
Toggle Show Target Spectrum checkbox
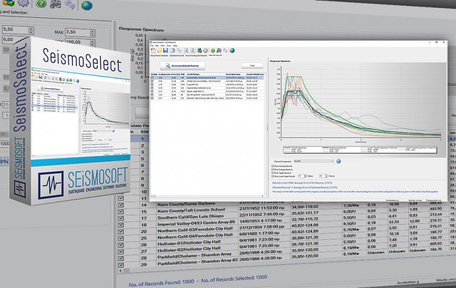click(x=273, y=173)
